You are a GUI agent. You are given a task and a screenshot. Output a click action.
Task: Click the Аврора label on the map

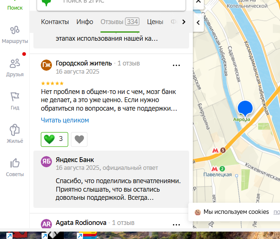[241, 119]
